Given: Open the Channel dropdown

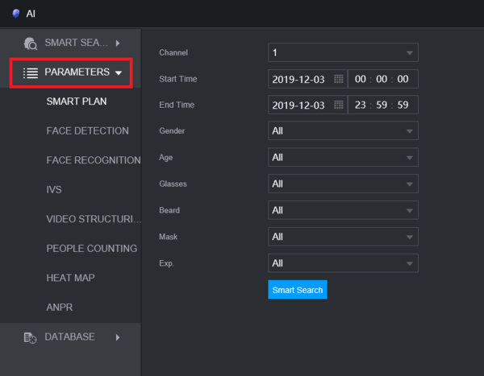Looking at the screenshot, I should [343, 52].
